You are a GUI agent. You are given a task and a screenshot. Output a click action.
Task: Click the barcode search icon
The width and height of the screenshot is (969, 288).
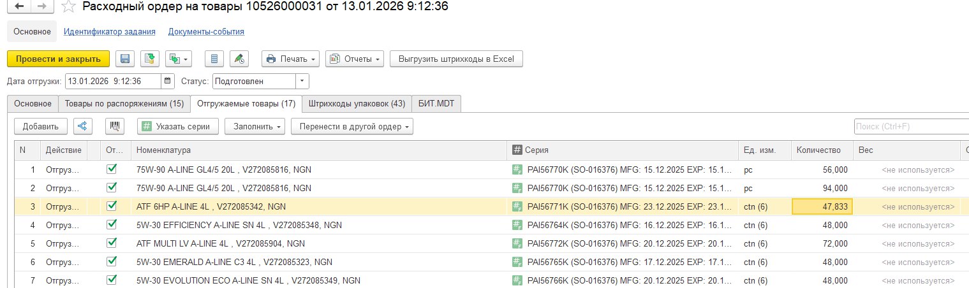click(115, 126)
